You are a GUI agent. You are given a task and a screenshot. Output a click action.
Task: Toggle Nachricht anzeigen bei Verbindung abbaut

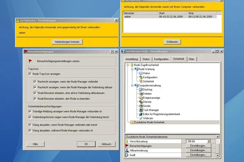pos(35,87)
